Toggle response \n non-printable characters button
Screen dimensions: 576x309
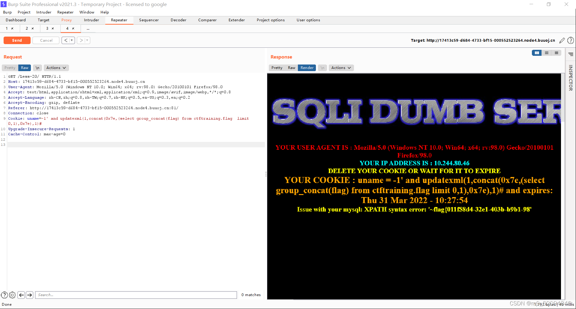point(322,68)
